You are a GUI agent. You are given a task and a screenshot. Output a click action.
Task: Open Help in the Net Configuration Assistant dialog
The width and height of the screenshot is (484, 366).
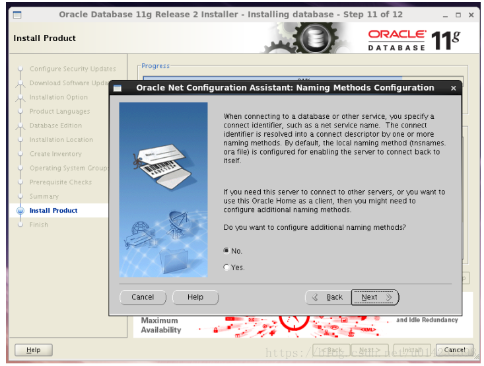[195, 297]
